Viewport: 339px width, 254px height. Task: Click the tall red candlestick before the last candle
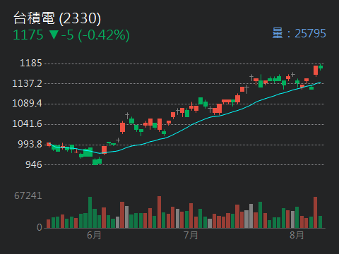click(316, 71)
